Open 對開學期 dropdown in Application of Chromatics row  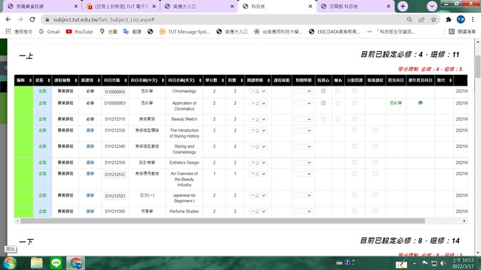pos(304,103)
